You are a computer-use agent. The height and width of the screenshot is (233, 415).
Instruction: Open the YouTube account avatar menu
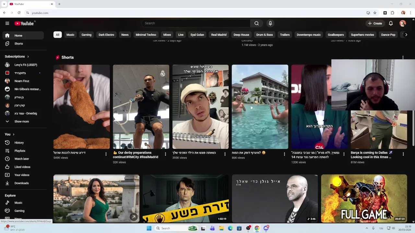pos(403,23)
